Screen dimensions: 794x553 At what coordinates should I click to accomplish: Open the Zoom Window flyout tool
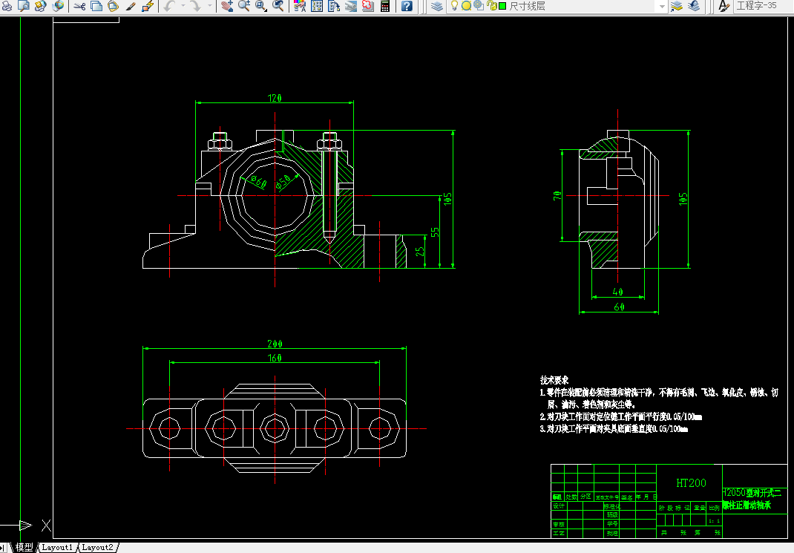pos(261,6)
